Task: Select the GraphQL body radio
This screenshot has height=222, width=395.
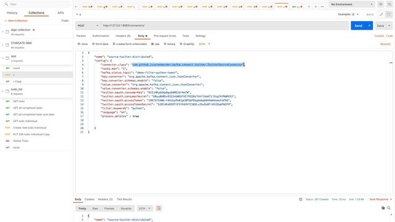Action: 181,44
